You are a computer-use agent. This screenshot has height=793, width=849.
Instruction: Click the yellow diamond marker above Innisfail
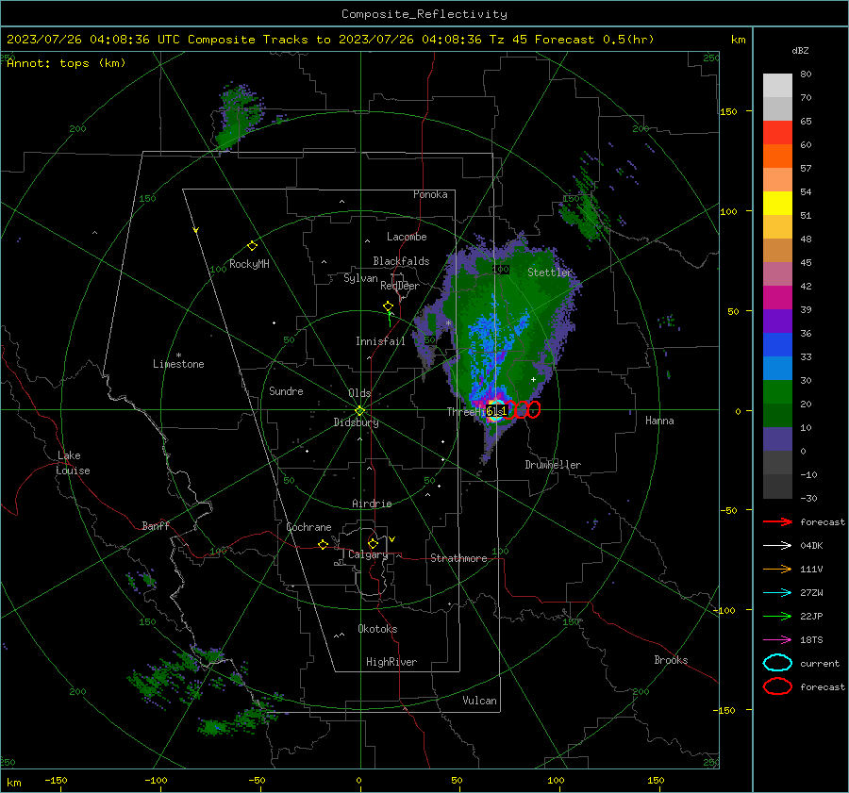click(x=388, y=306)
